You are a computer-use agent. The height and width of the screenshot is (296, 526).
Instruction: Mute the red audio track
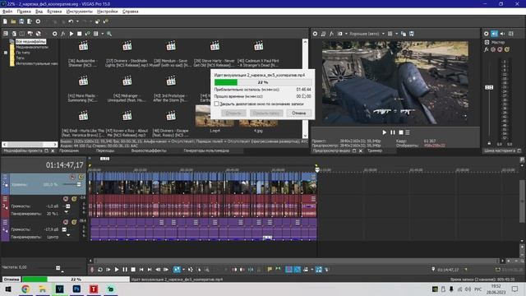click(66, 199)
